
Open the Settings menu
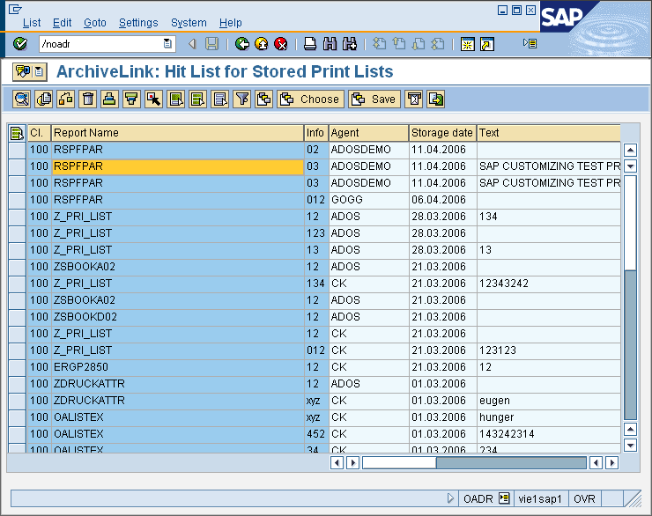[x=138, y=23]
